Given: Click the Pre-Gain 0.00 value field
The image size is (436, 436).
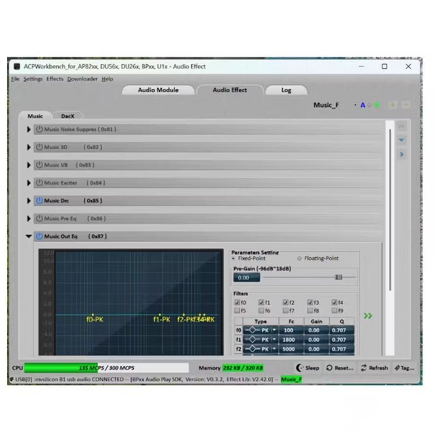Looking at the screenshot, I should [246, 278].
